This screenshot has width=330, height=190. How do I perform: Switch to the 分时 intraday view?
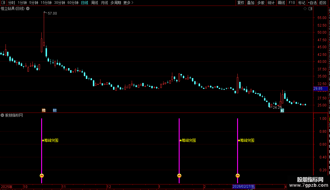click(x=12, y=3)
